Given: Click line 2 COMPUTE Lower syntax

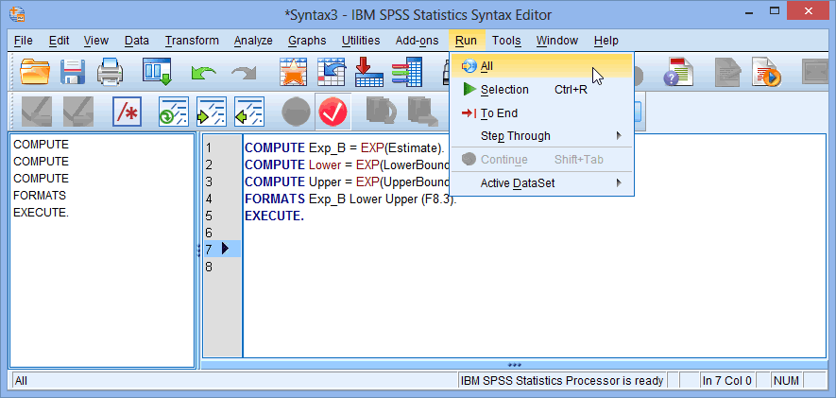Looking at the screenshot, I should coord(347,164).
